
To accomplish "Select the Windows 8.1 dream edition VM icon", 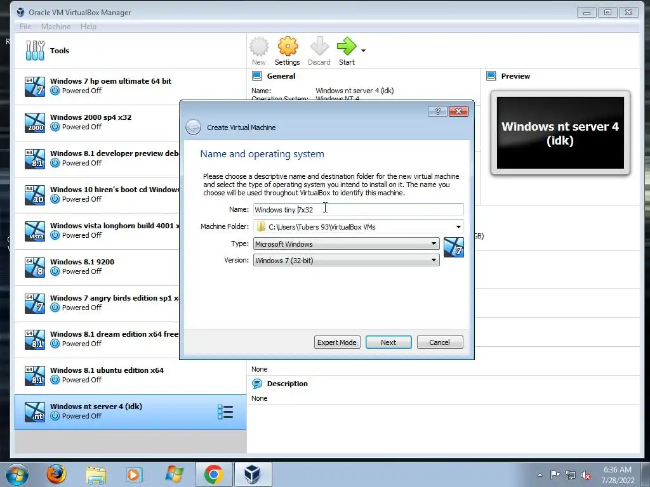I will 35,340.
